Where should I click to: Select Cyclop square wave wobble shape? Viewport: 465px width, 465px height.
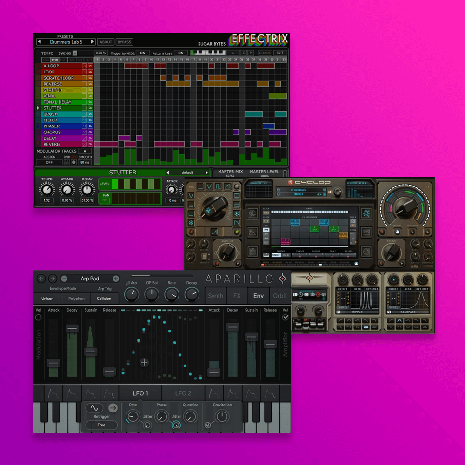[x=218, y=186]
